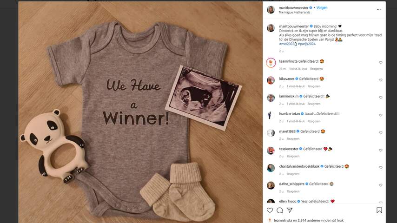Click the baby onesie post photo
This screenshot has height=223, width=397.
(x=140, y=112)
